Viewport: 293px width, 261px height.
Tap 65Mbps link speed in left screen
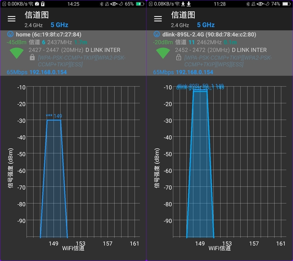[x=17, y=72]
